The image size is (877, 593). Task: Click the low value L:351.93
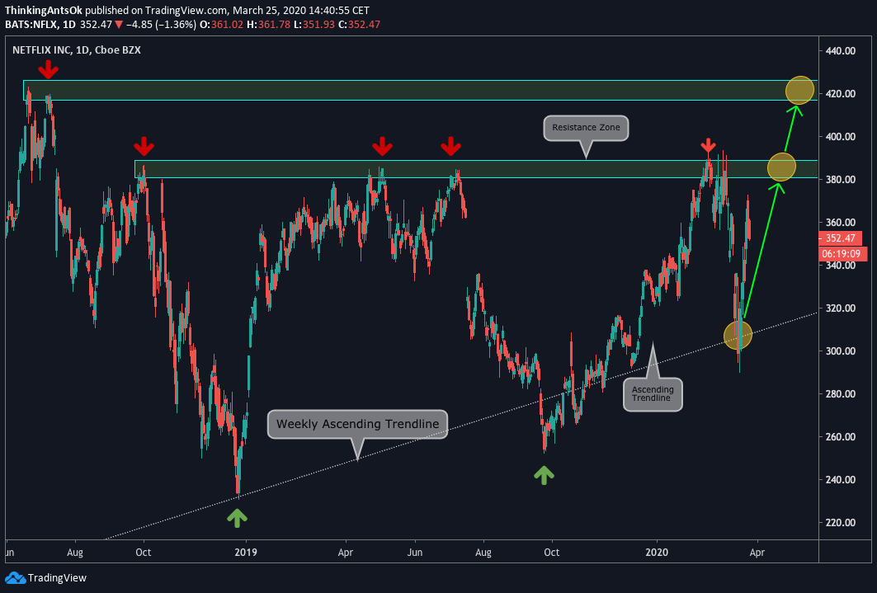[315, 25]
